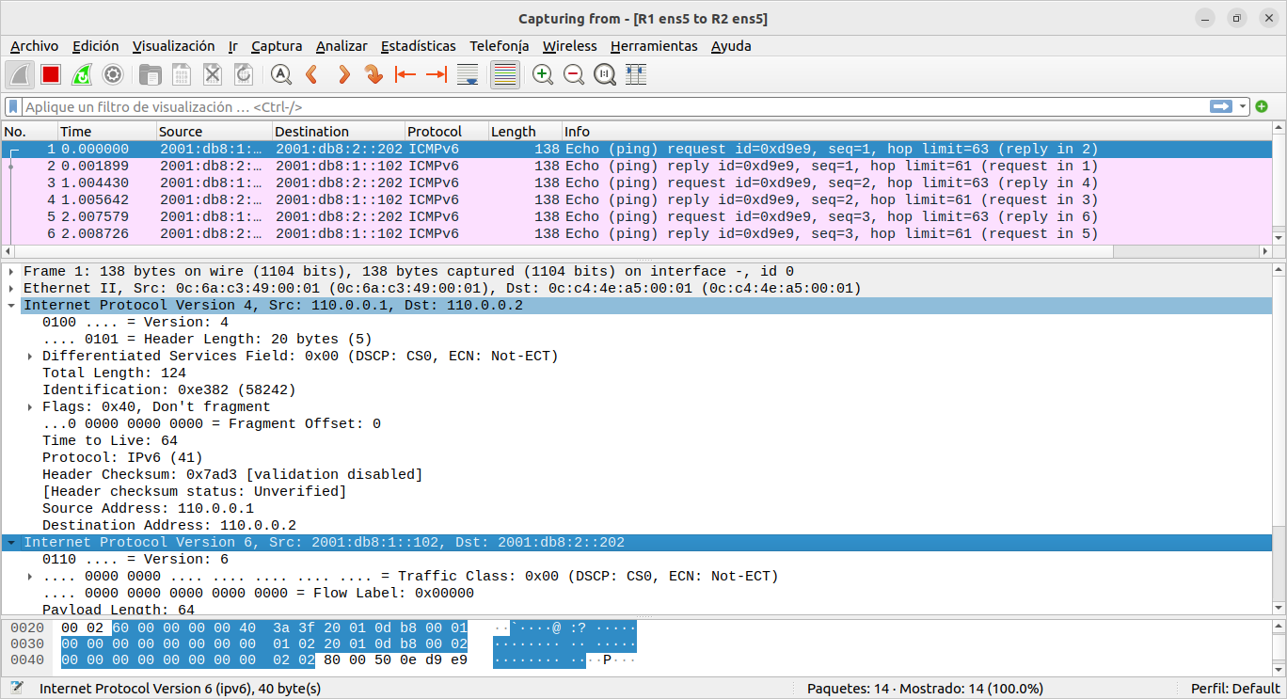
Task: Click the zoom in icon
Action: point(543,74)
